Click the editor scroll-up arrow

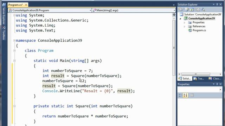(174, 19)
